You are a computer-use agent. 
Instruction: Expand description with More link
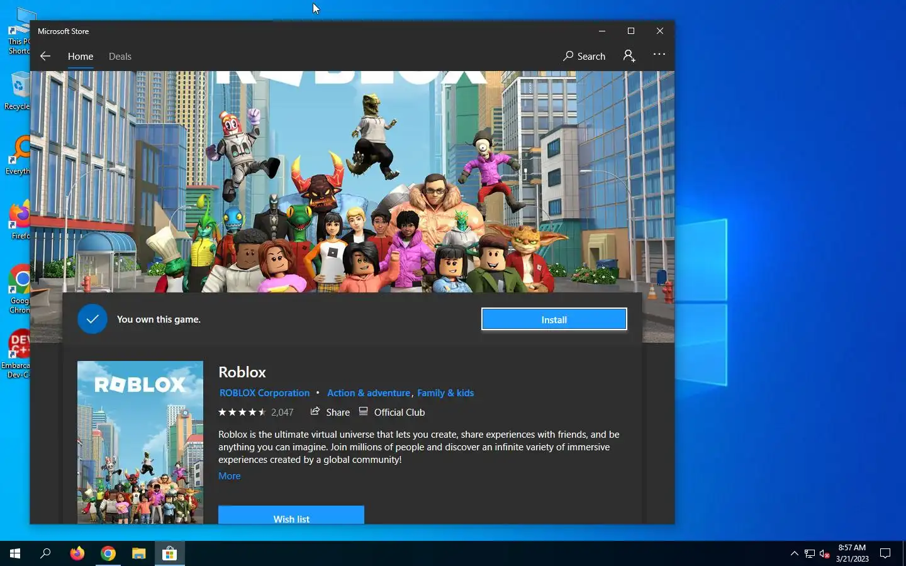(229, 476)
